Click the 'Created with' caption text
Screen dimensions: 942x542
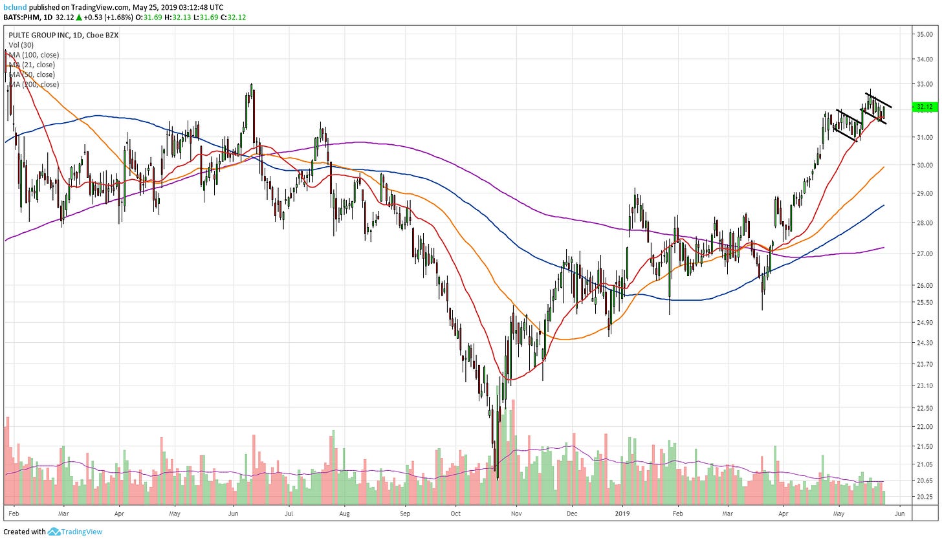pyautogui.click(x=24, y=532)
